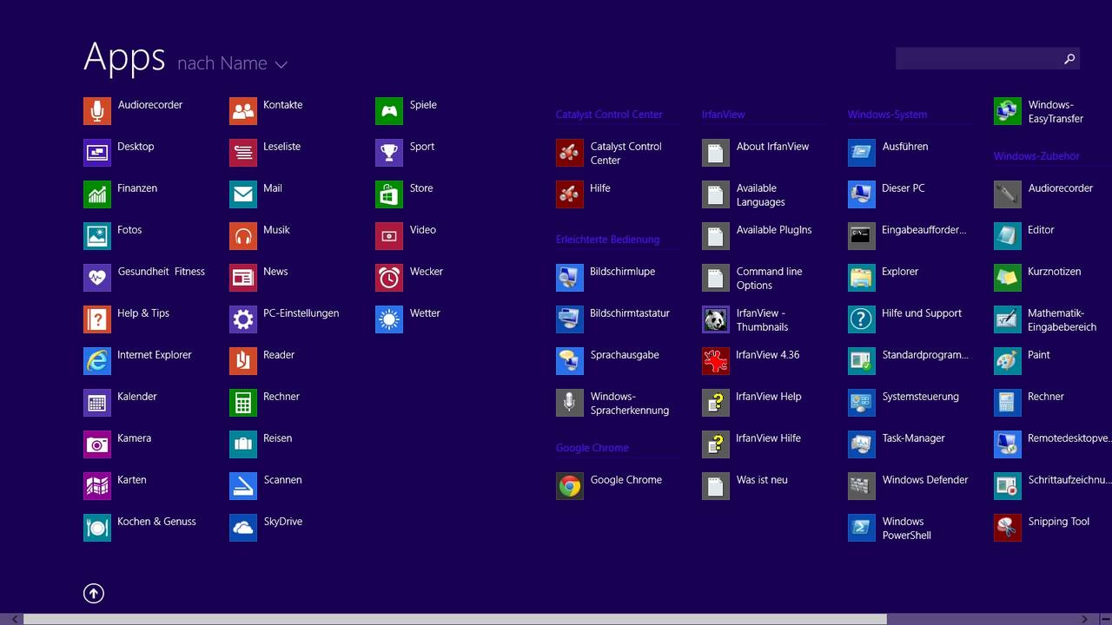
Task: Launch the Kontakte app icon
Action: pos(243,111)
